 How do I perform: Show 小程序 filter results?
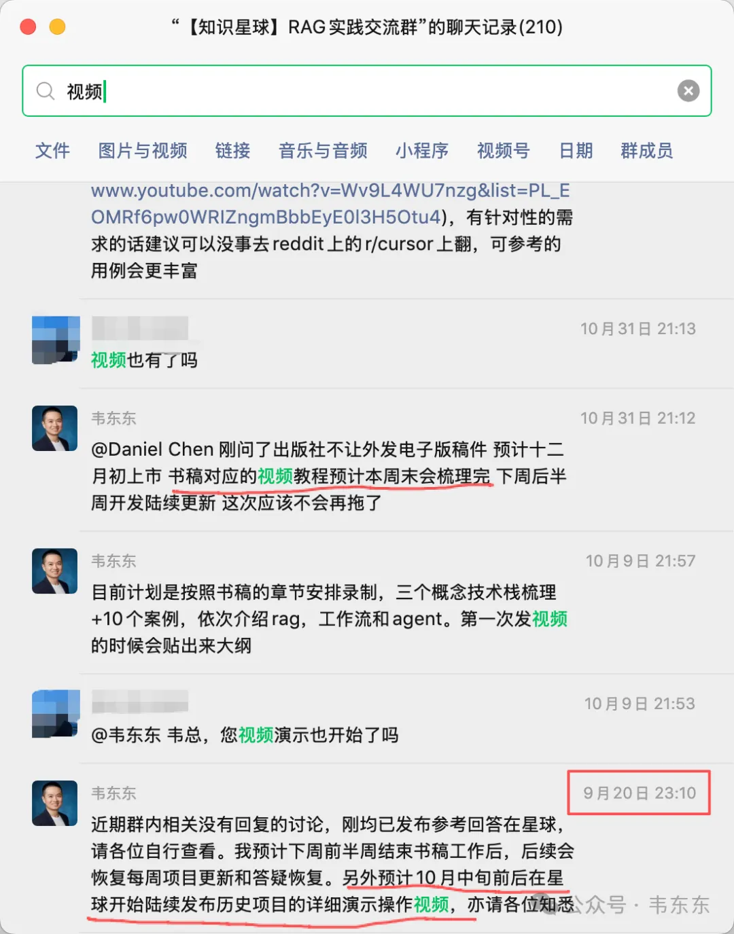[x=422, y=150]
